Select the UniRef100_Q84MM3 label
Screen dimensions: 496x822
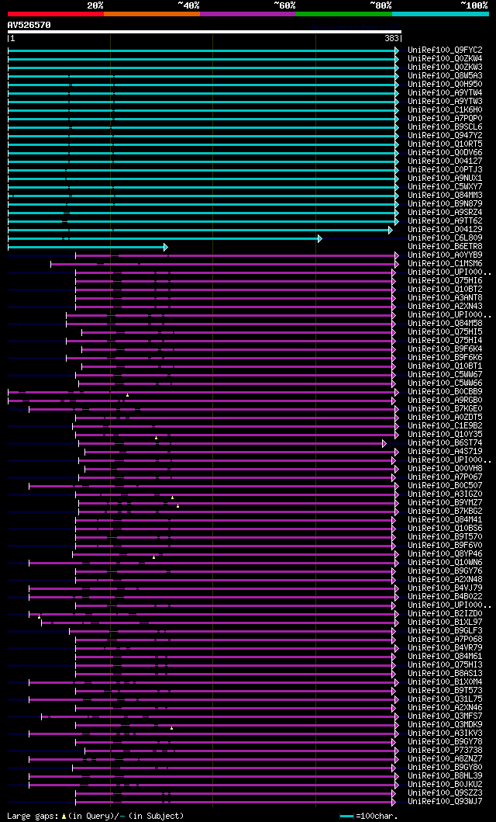(x=446, y=196)
